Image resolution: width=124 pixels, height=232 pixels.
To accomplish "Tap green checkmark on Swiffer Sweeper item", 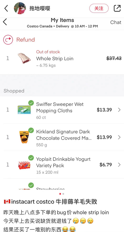I will point(31,103).
